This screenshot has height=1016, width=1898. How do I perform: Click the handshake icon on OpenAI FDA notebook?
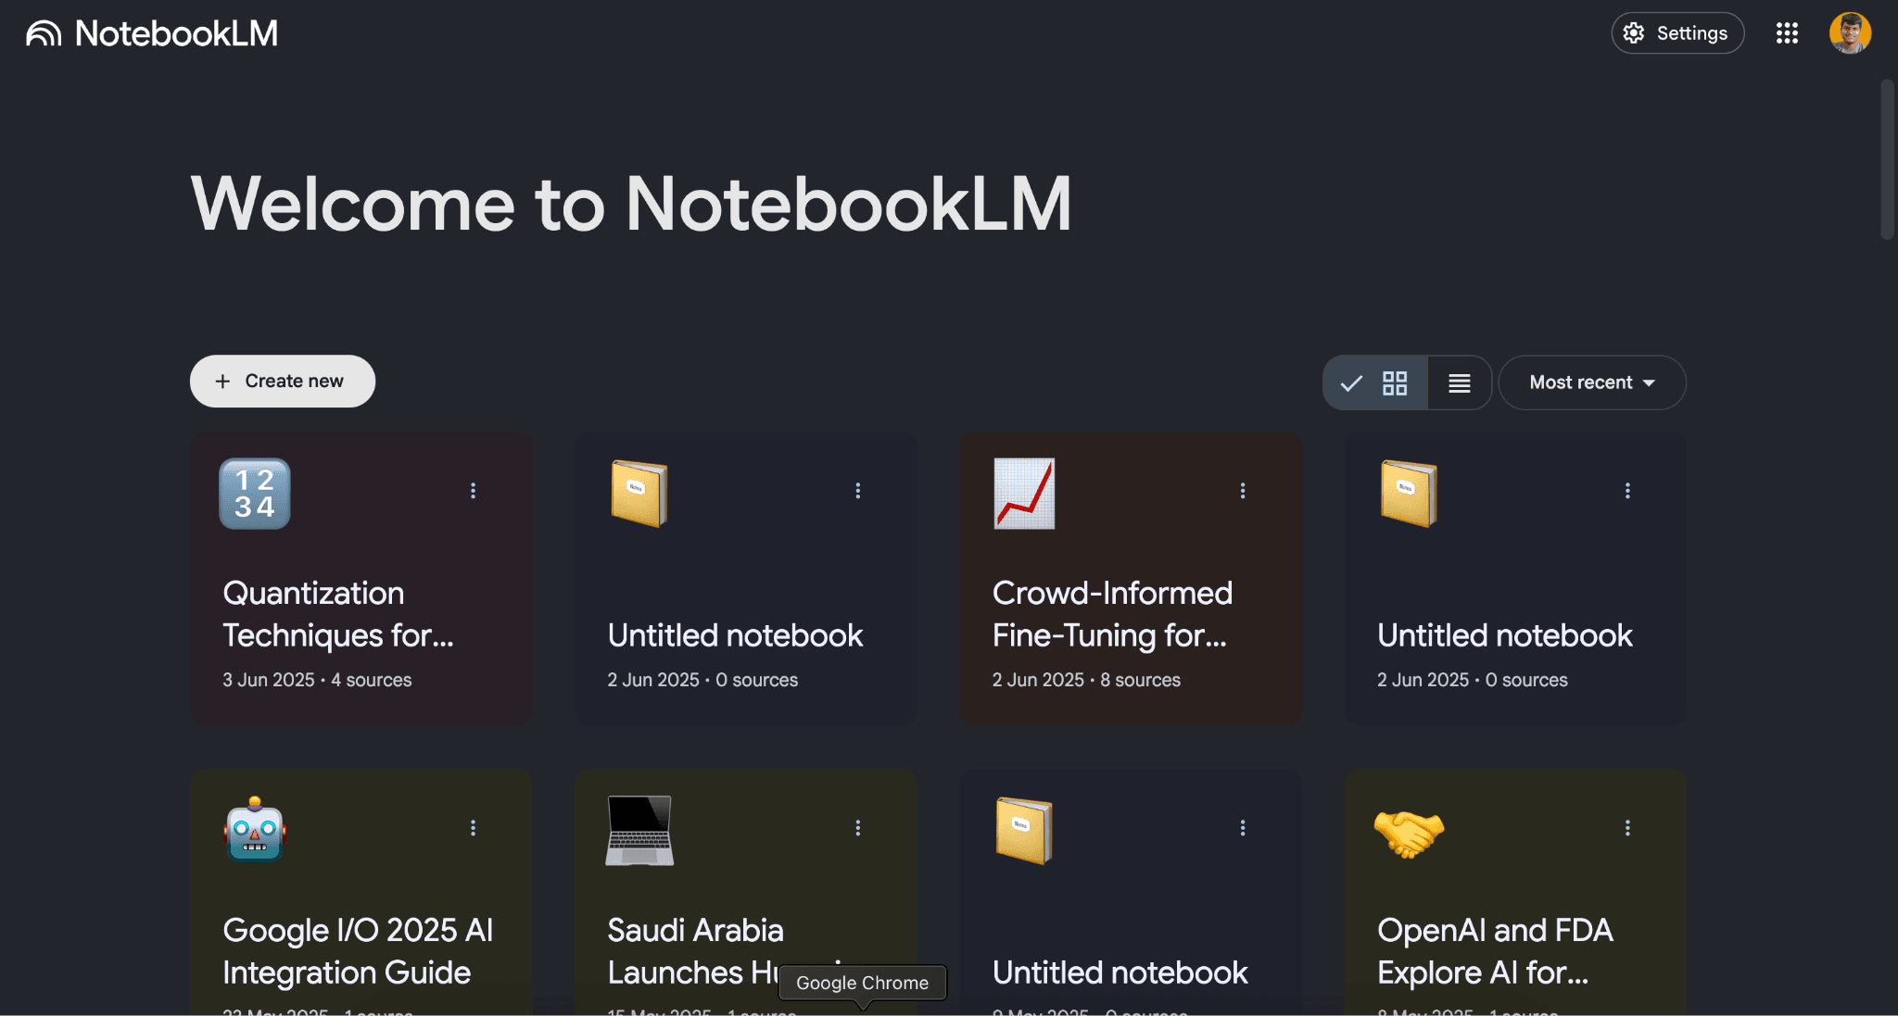point(1409,830)
